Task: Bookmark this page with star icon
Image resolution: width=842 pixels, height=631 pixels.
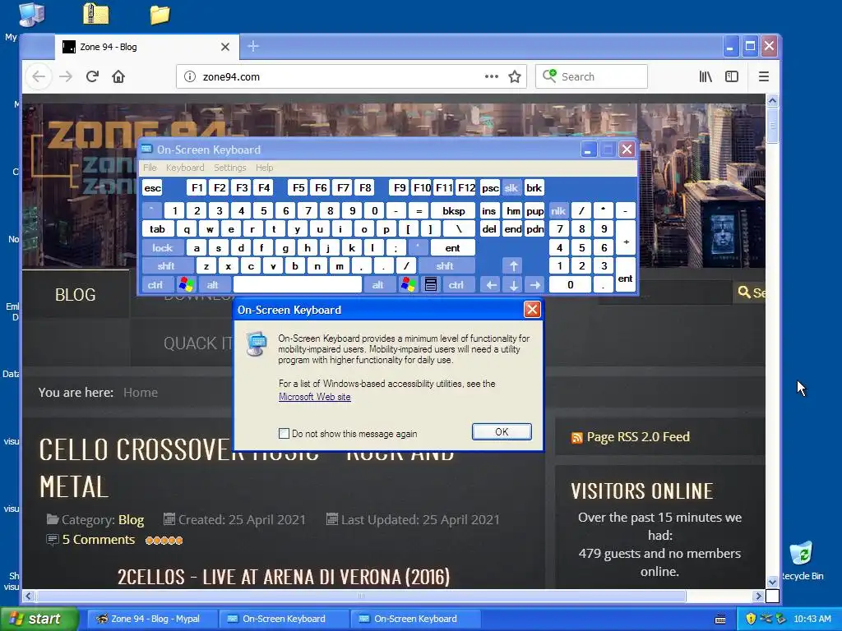Action: pos(515,76)
